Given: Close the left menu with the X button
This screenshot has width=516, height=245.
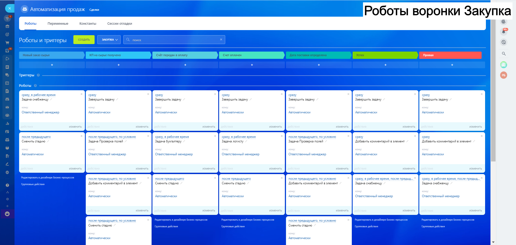Looking at the screenshot, I should [x=10, y=8].
